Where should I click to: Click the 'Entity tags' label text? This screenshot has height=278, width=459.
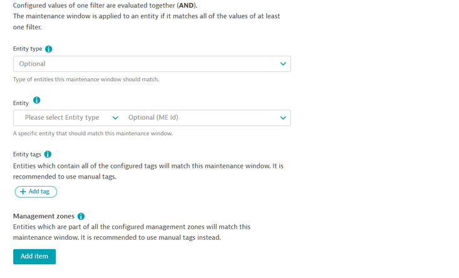[x=27, y=154]
